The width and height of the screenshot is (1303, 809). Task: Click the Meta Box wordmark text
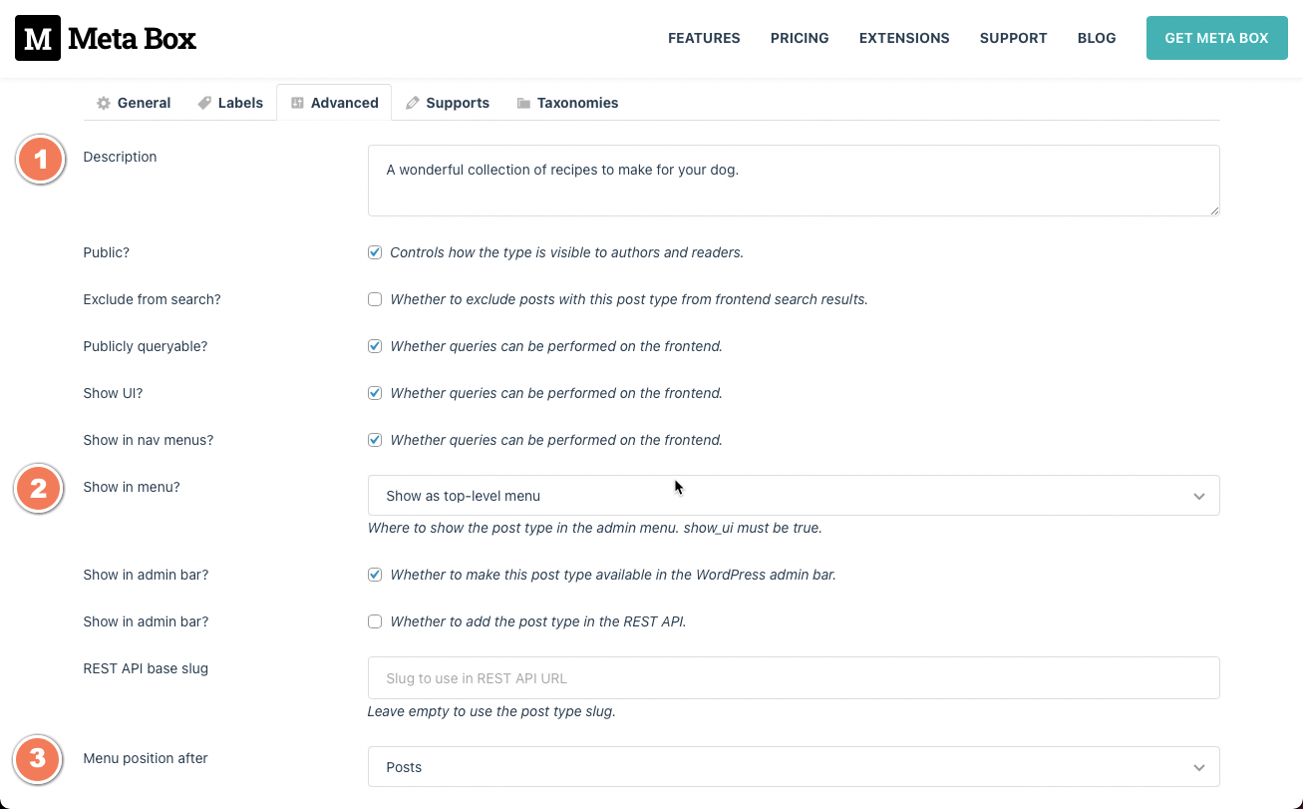[133, 39]
